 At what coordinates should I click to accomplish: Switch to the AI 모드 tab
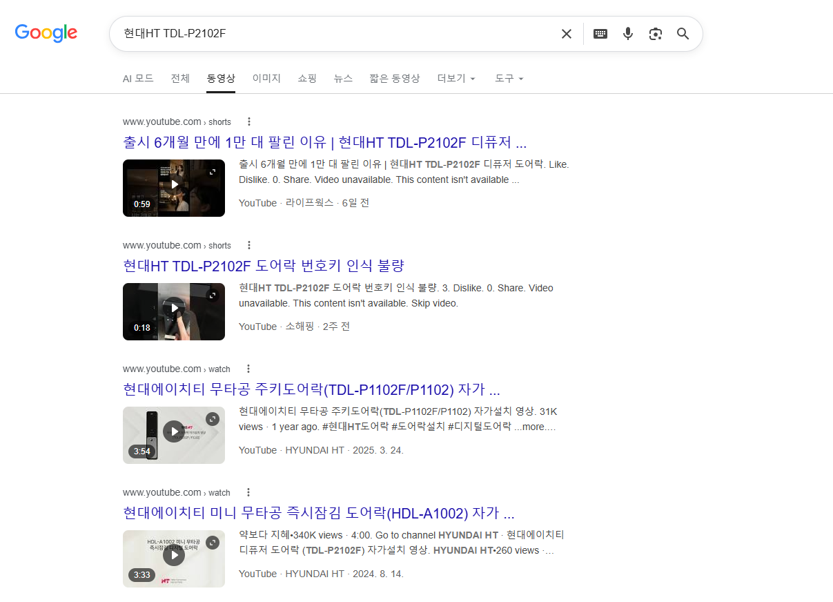click(x=138, y=78)
